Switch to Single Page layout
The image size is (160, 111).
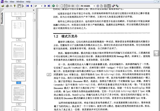click(62, 6)
